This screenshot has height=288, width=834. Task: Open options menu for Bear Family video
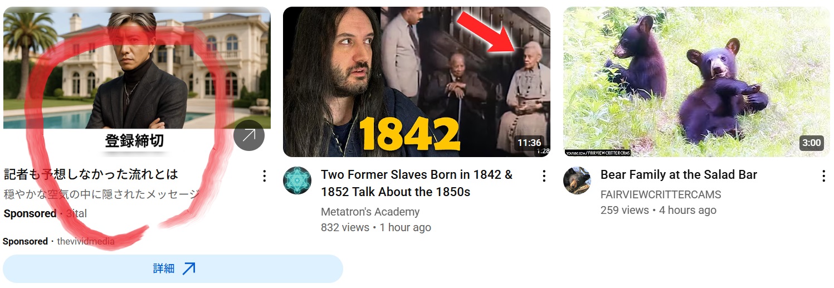tap(823, 177)
